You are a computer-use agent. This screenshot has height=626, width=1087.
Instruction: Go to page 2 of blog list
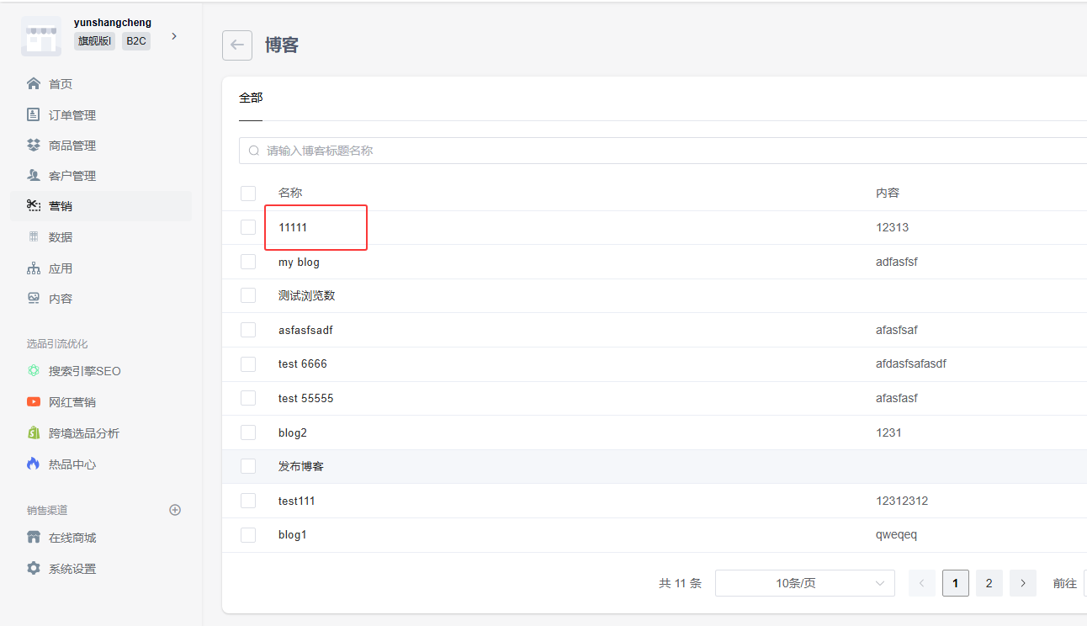(989, 583)
